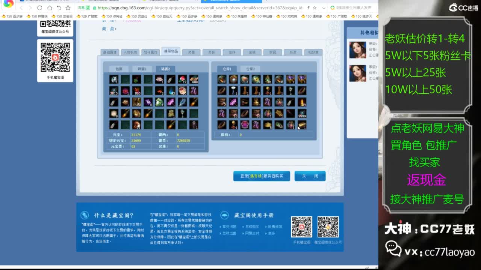Open the 更多 link in the manual section

(x=271, y=233)
